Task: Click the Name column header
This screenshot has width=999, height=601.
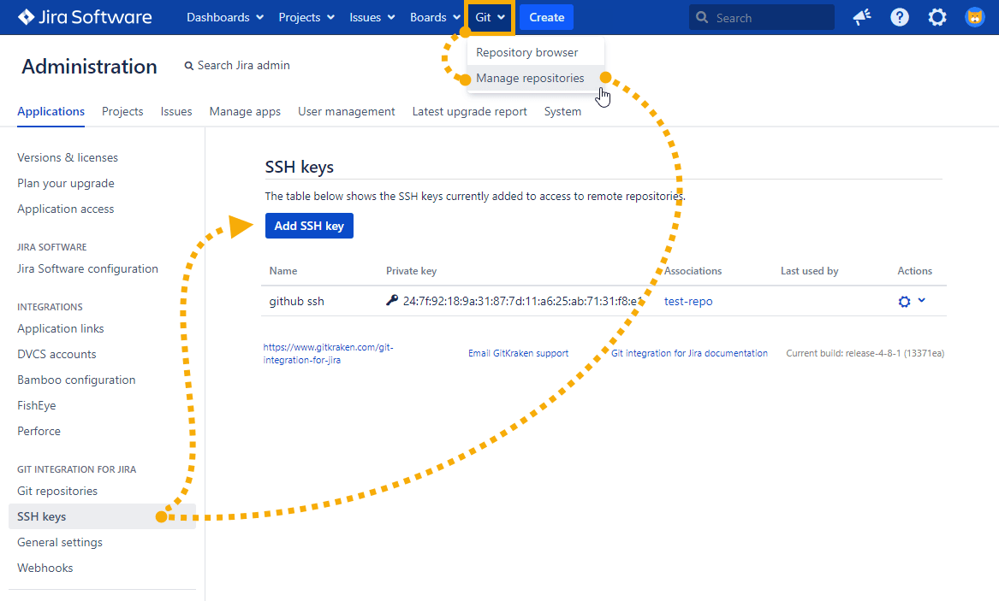Action: click(282, 271)
